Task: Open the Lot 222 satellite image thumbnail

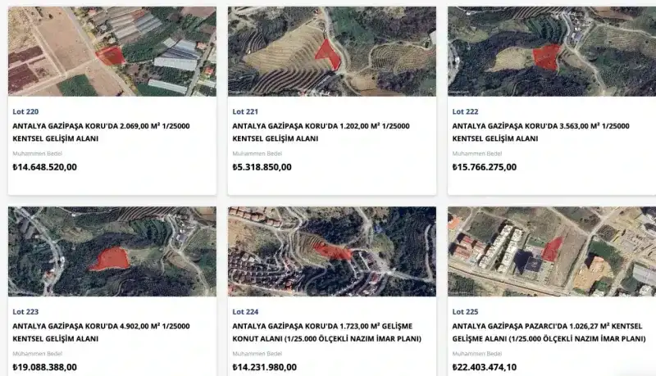Action: point(552,52)
